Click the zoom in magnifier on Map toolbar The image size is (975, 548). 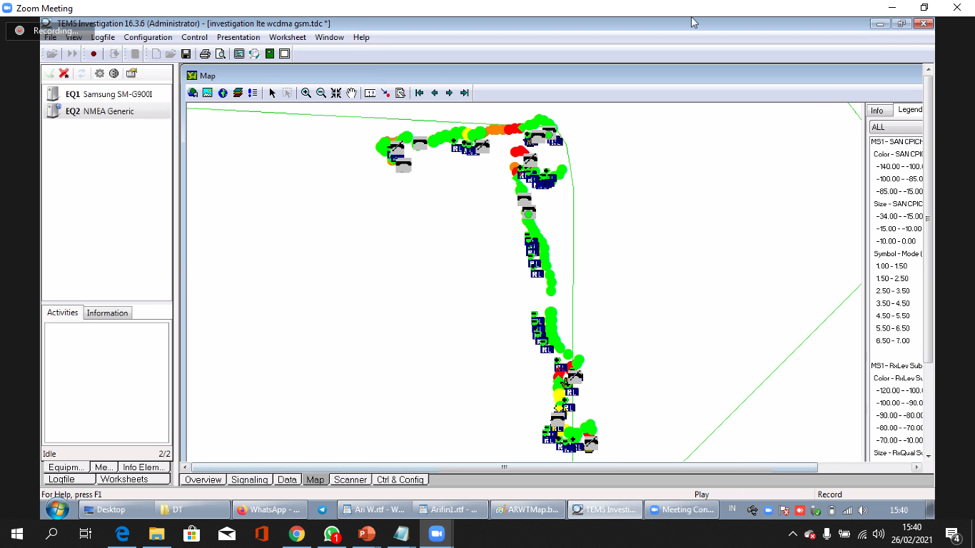305,93
